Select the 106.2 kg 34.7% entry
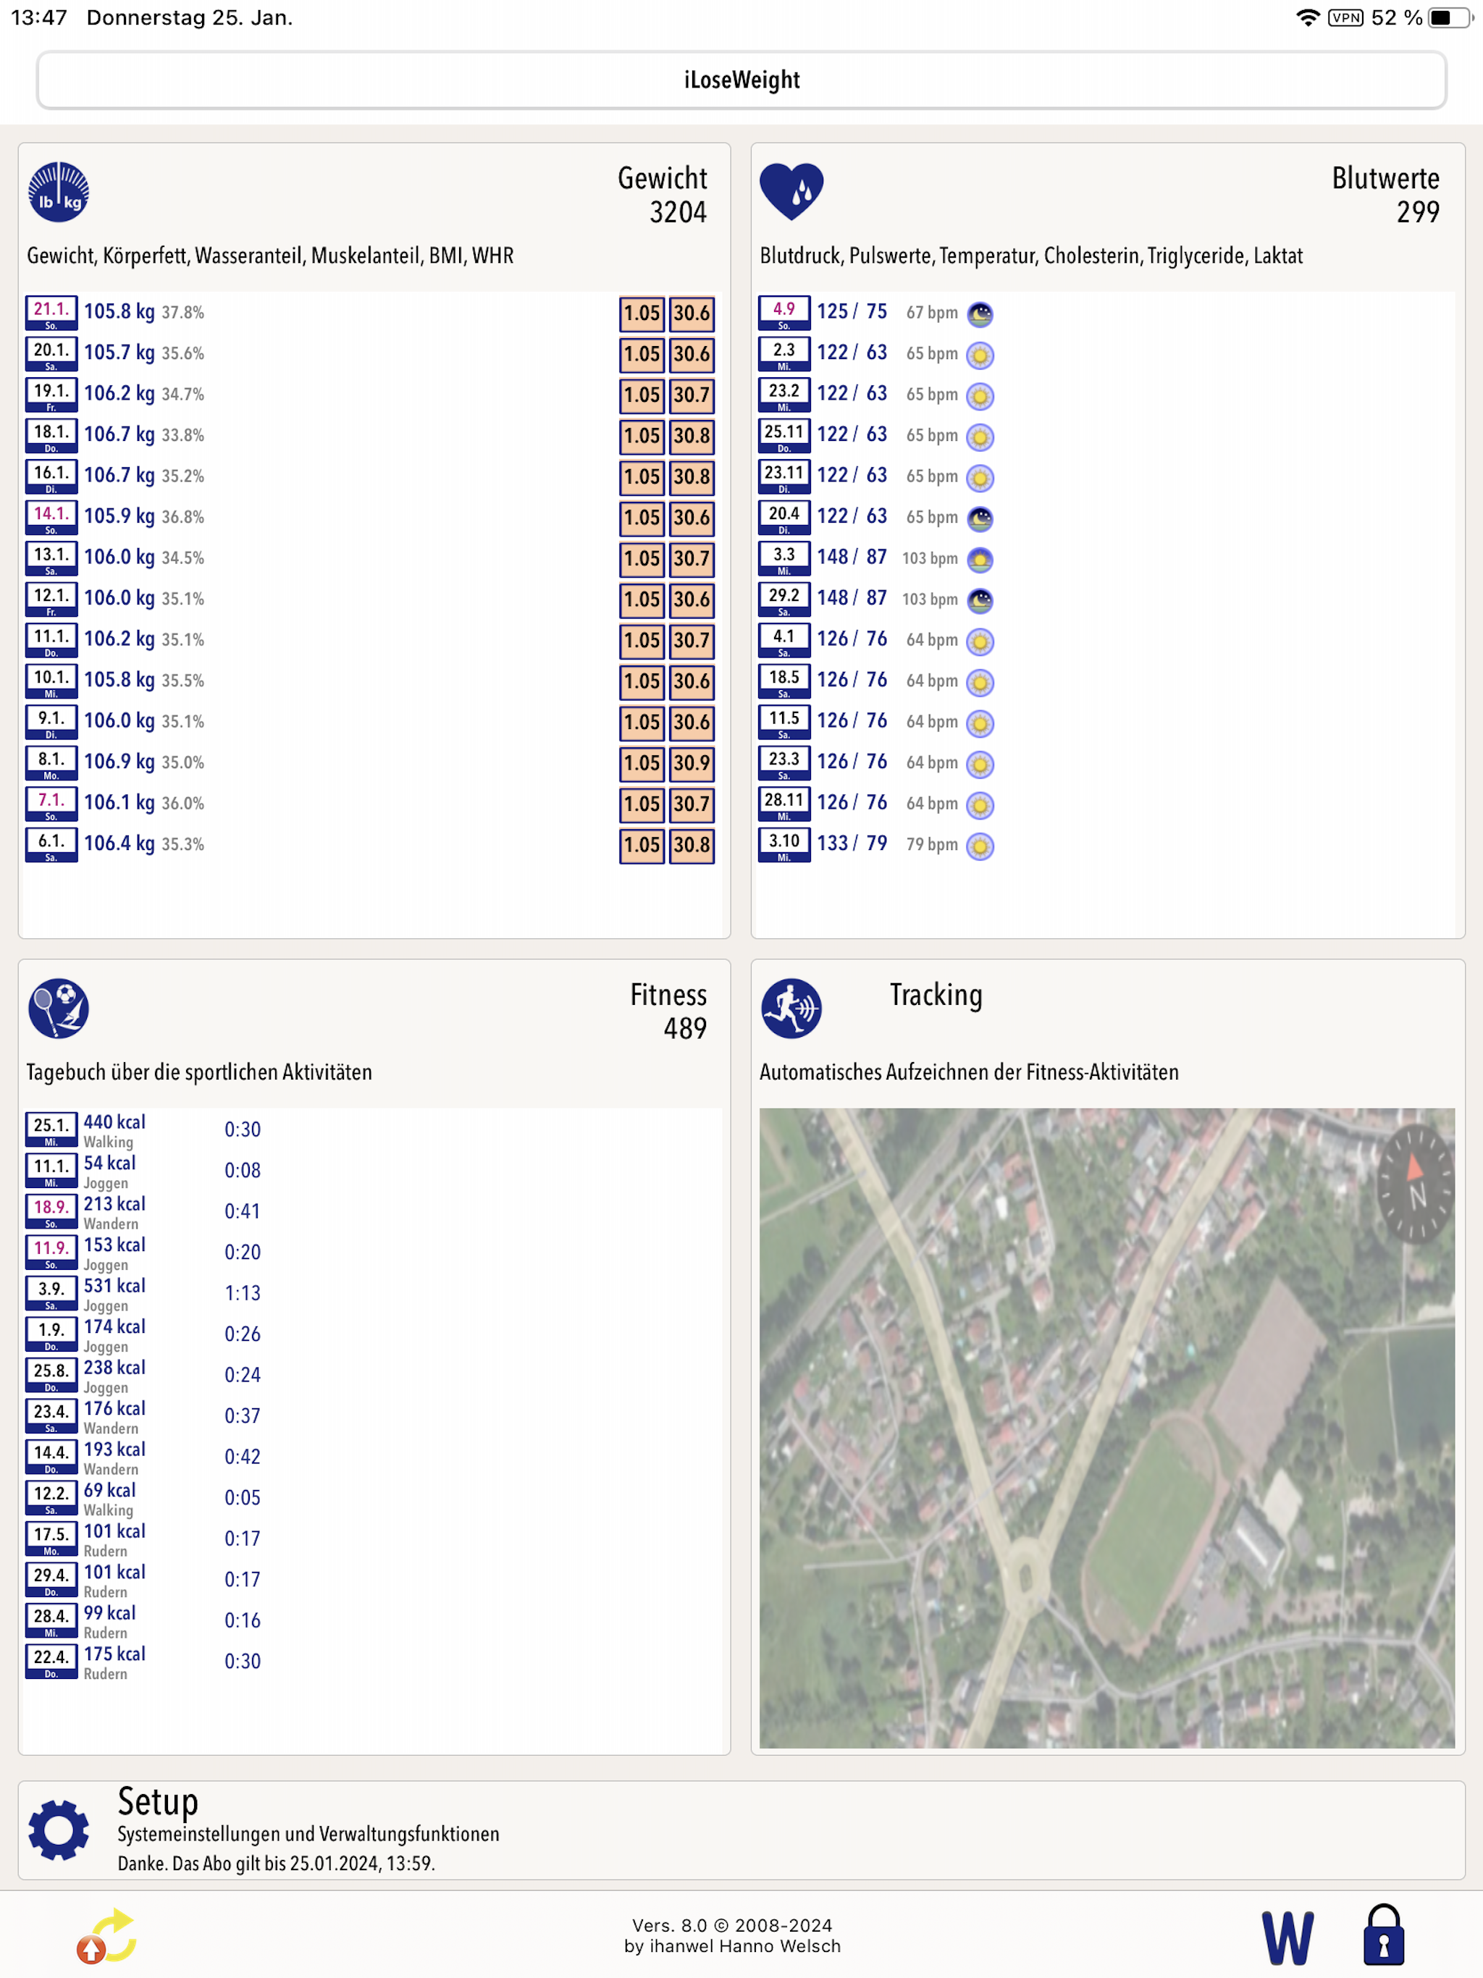The width and height of the screenshot is (1483, 1978). coord(370,396)
